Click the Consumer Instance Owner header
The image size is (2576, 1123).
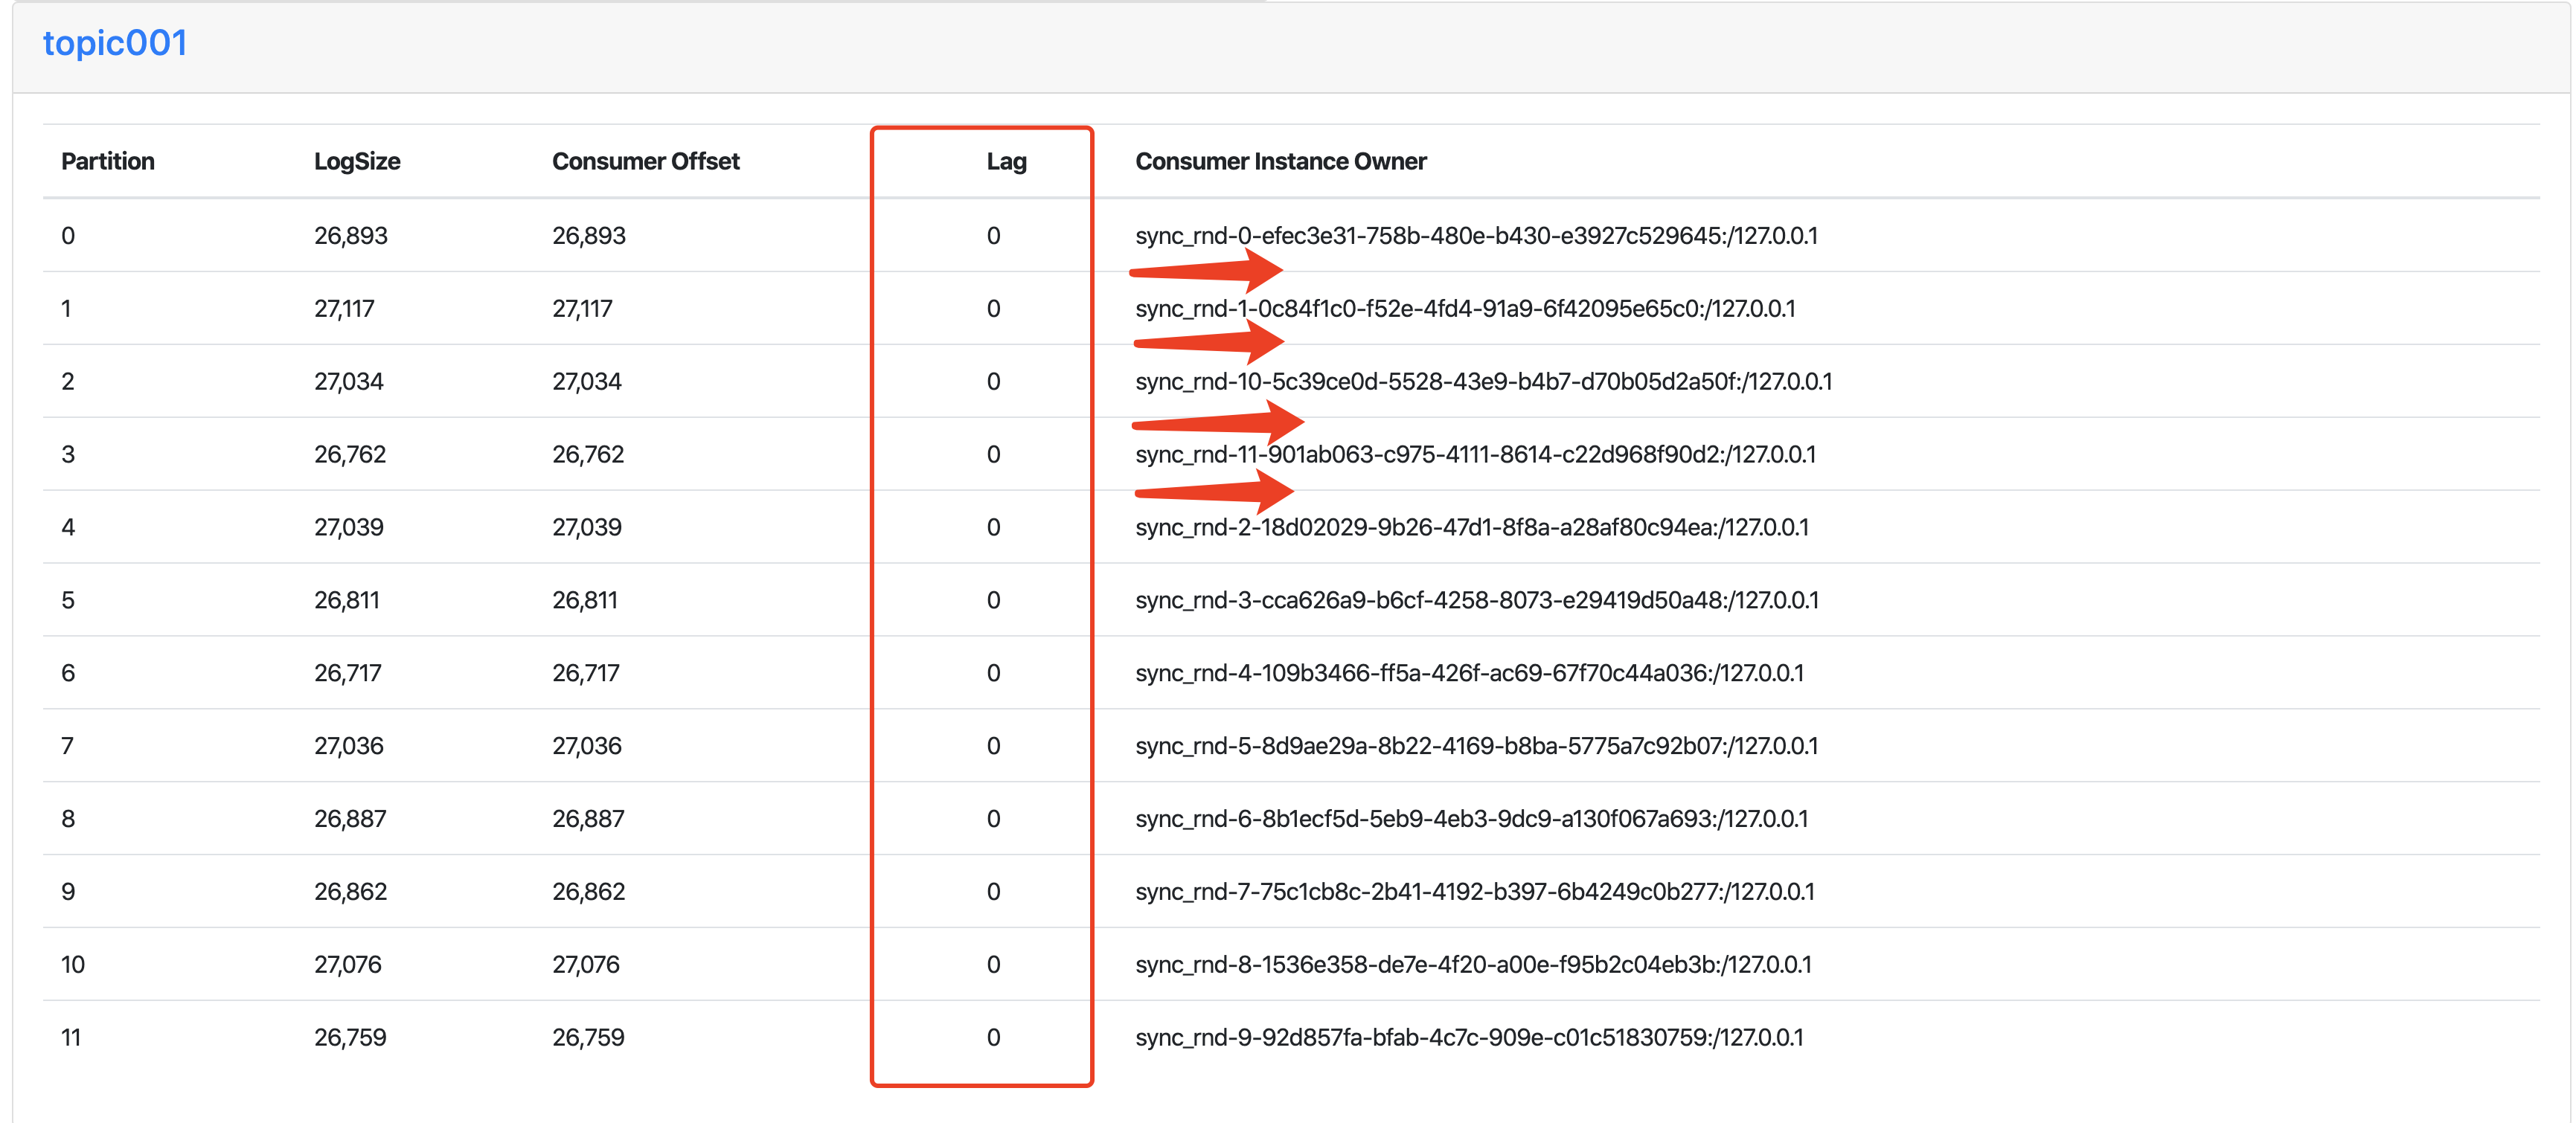point(1280,162)
